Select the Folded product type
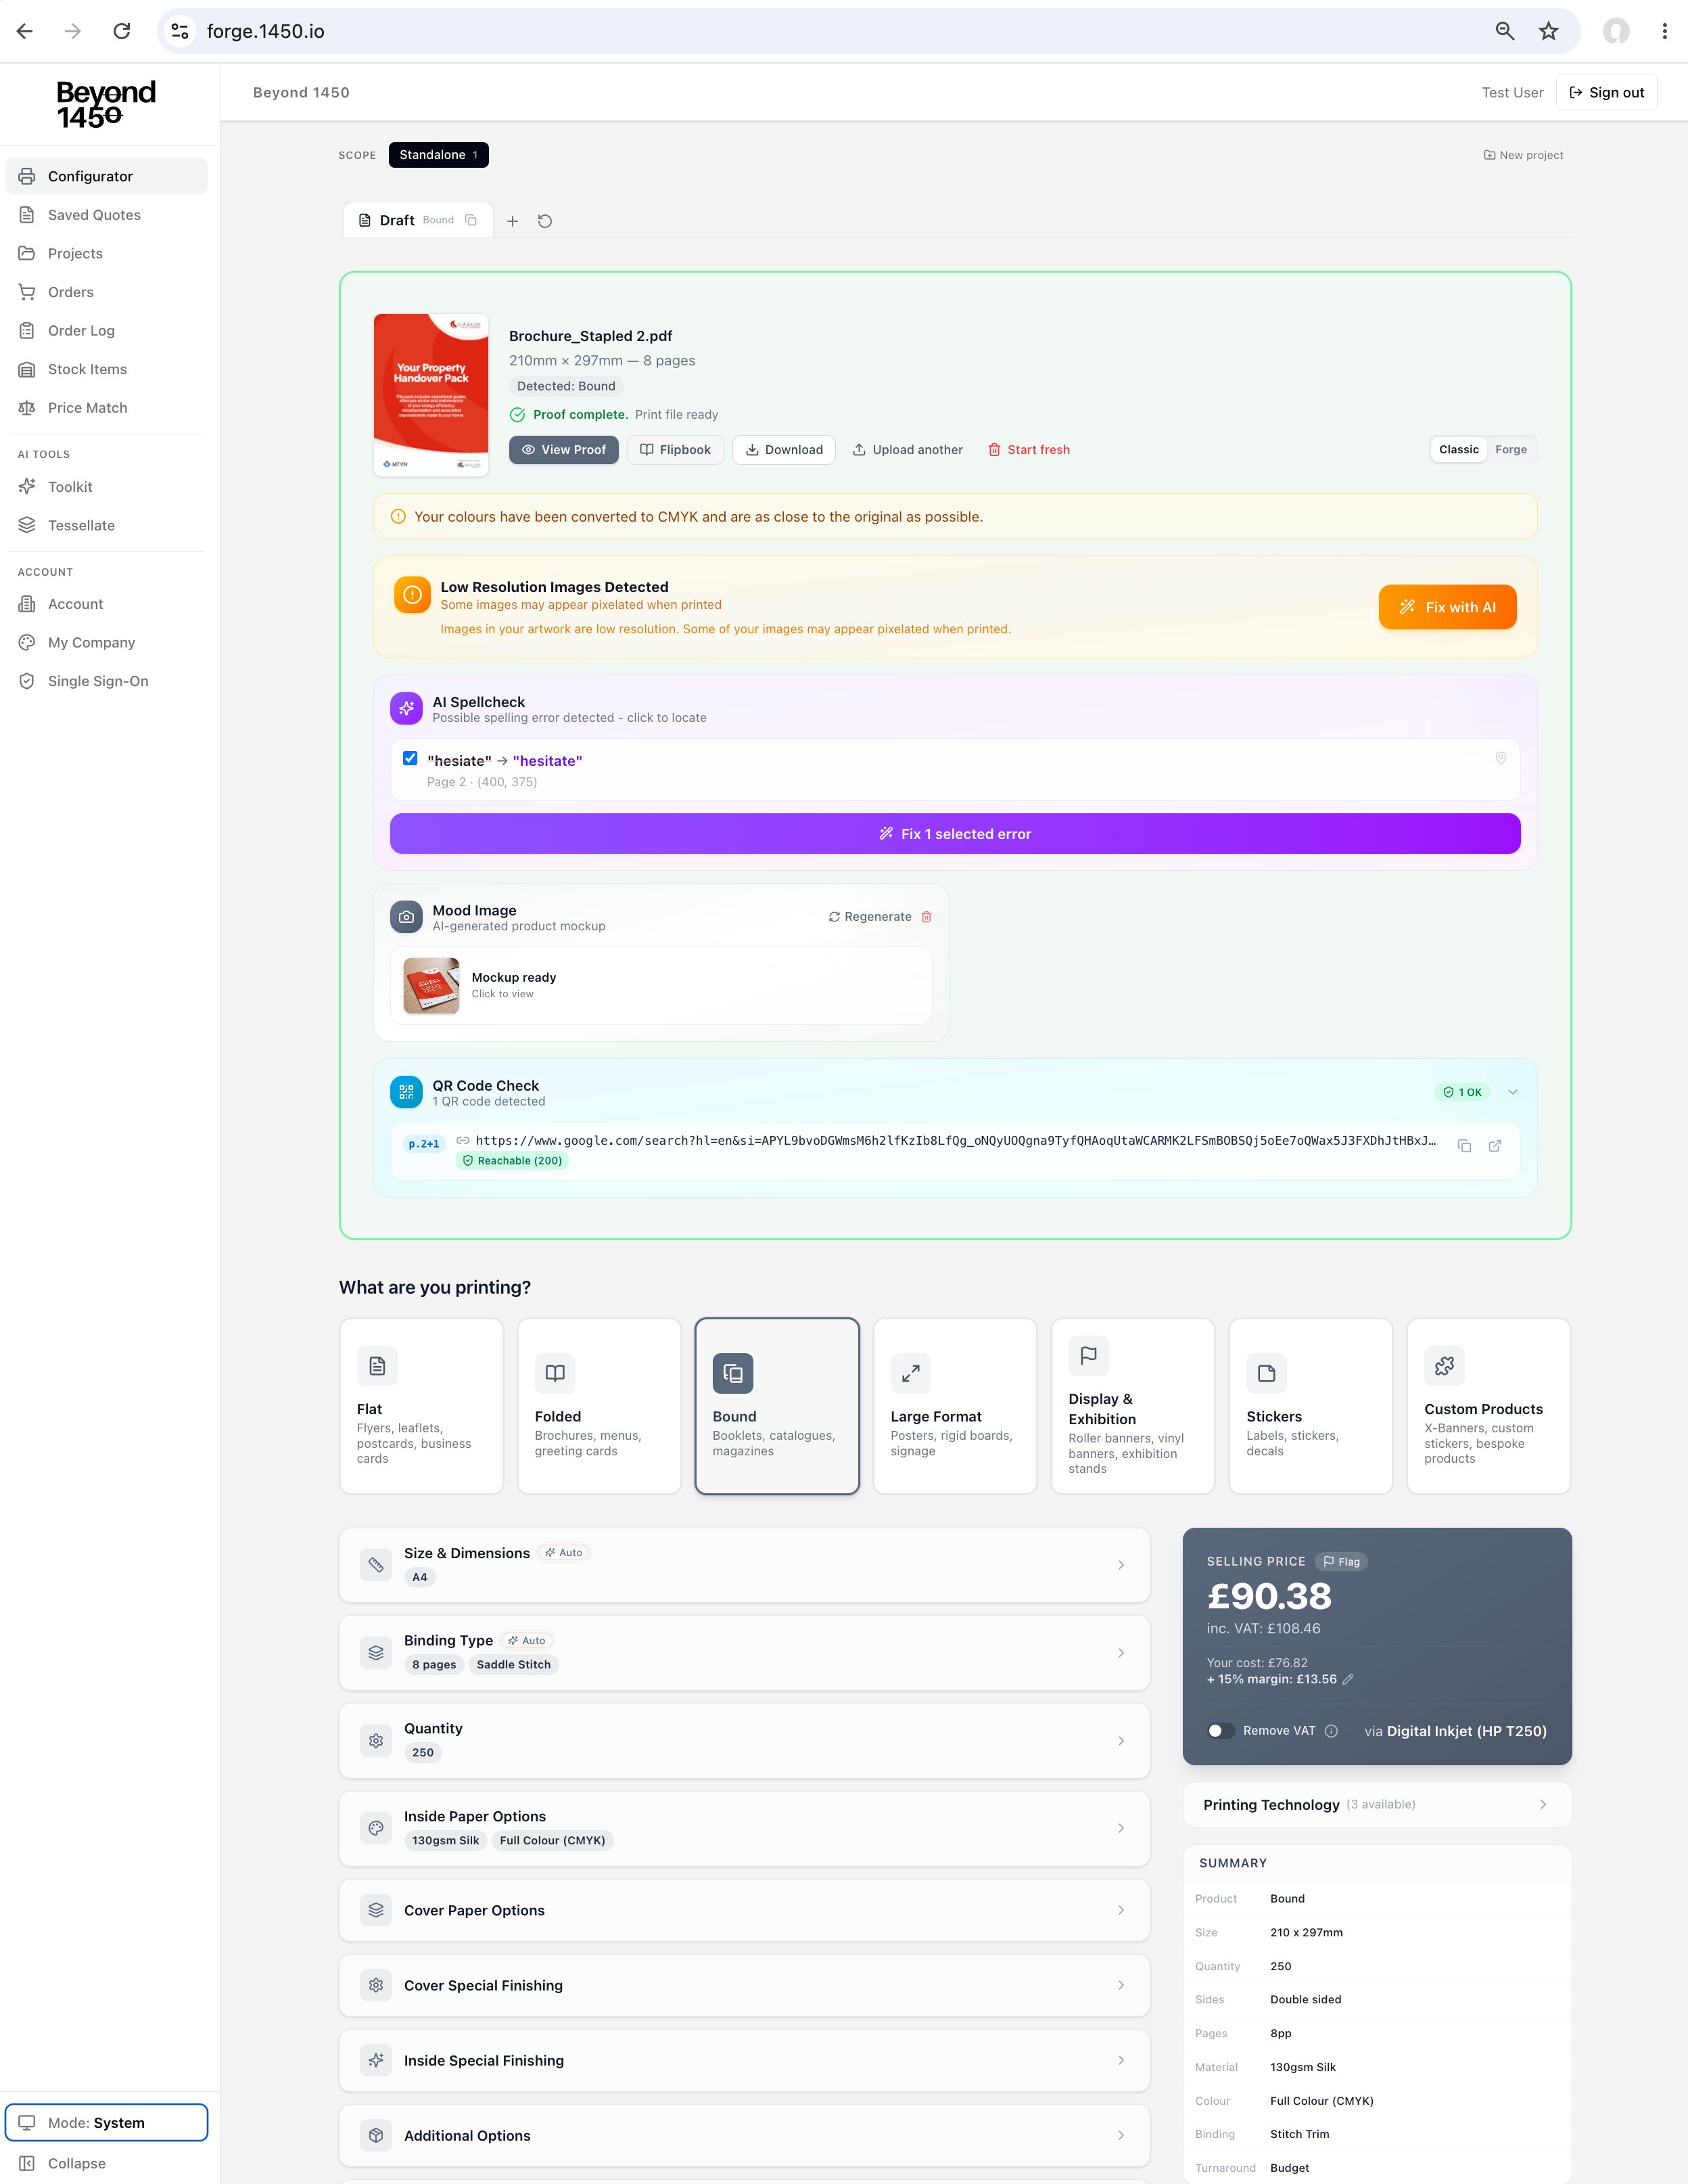 599,1406
